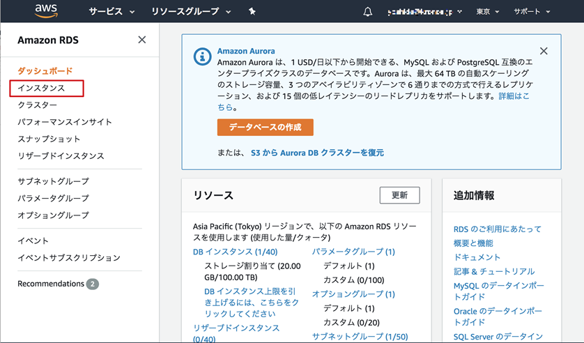Screen dimensions: 584x343
Task: Open RDS のご利用にあたって link
Action: (x=497, y=229)
